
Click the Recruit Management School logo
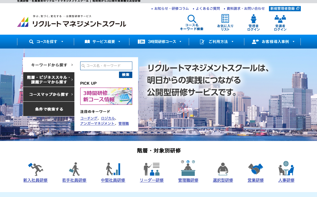click(x=72, y=22)
